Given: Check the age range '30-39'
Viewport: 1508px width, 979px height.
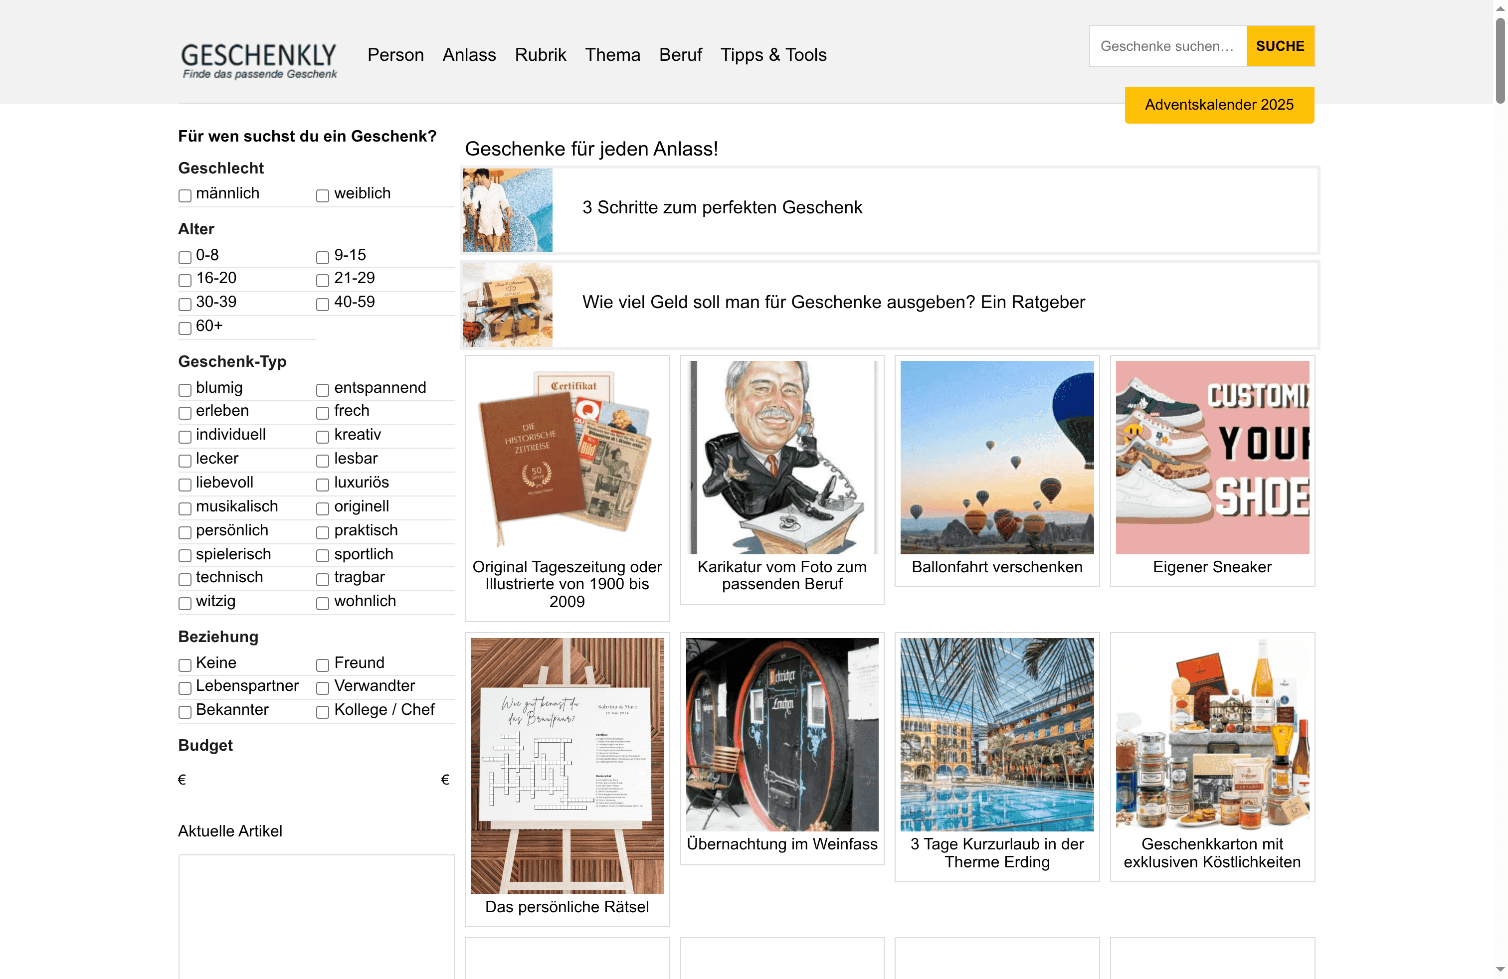Looking at the screenshot, I should click(185, 304).
